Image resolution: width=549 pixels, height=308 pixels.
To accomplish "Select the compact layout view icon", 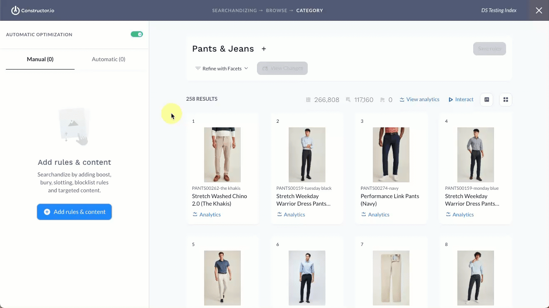I will pyautogui.click(x=487, y=99).
